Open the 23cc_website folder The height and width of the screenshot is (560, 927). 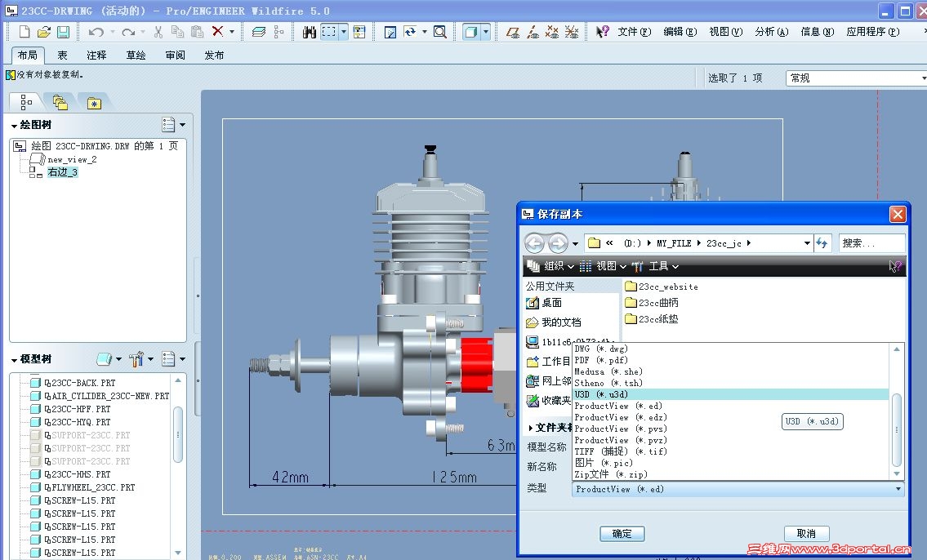(662, 287)
